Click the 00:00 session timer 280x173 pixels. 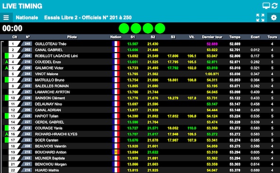(x=12, y=28)
